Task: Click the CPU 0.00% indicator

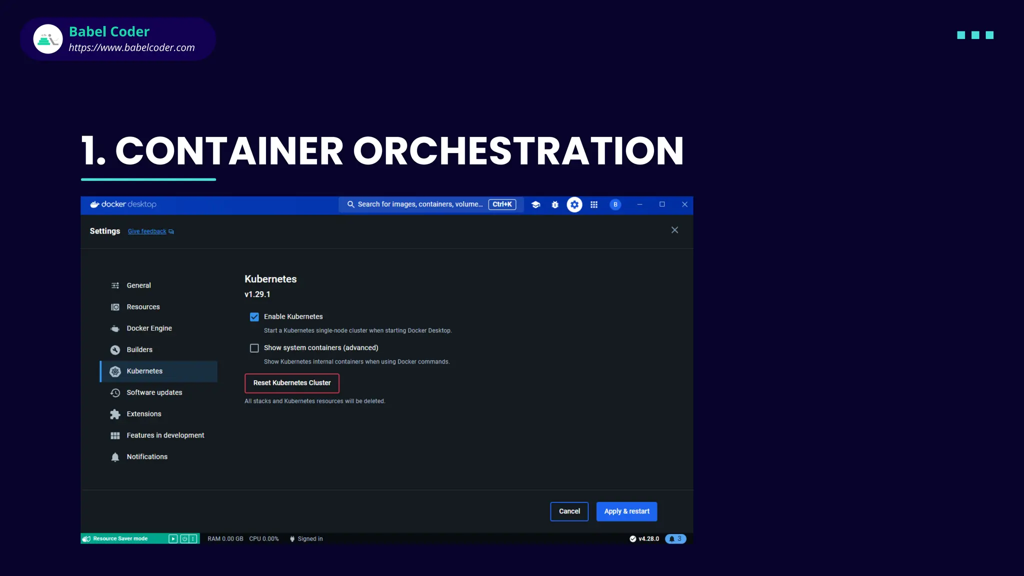Action: [x=264, y=539]
